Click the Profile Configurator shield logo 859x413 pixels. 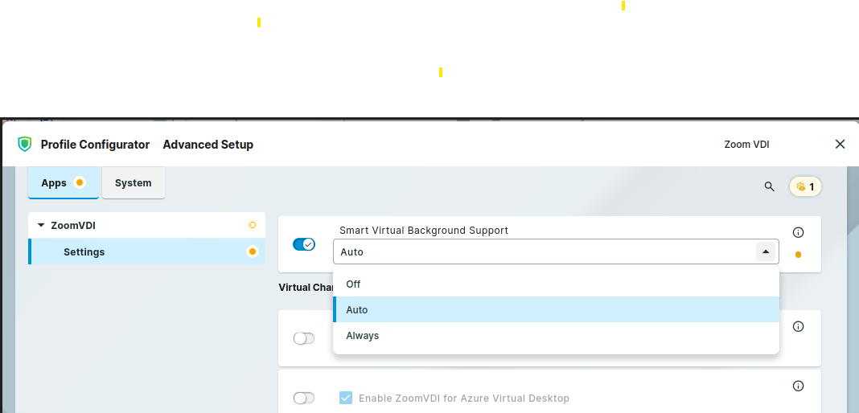coord(25,145)
